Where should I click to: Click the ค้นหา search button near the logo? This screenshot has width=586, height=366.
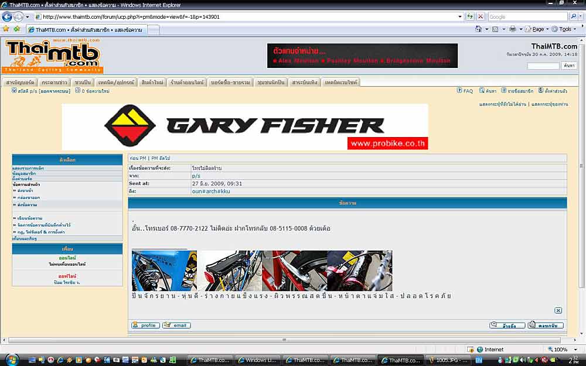pos(569,66)
